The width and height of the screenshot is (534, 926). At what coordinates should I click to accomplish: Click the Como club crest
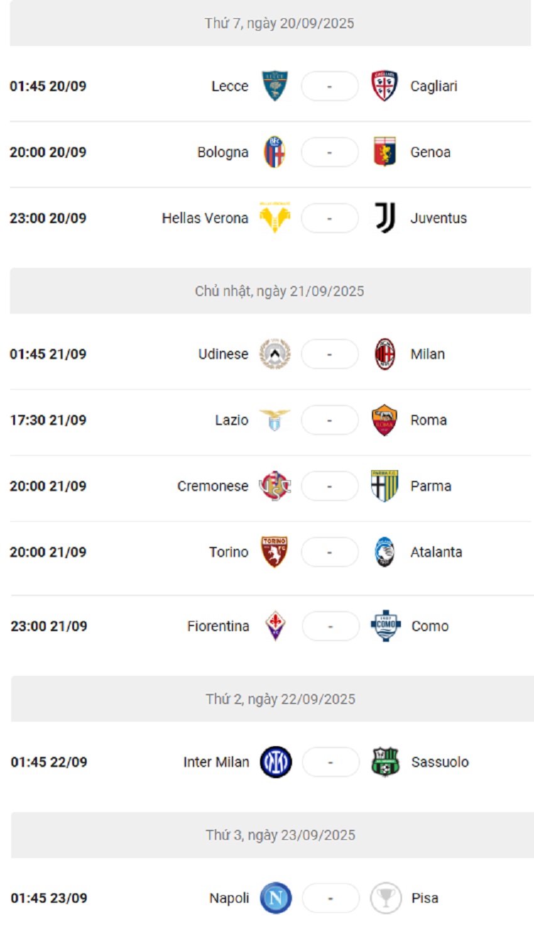click(x=385, y=626)
